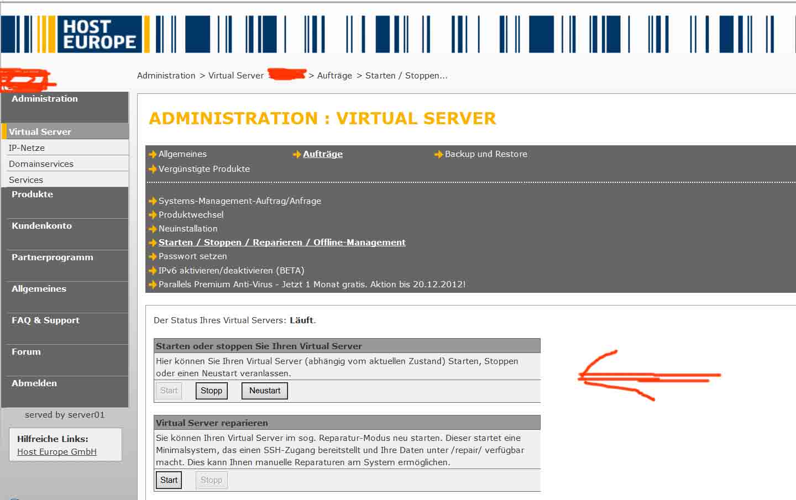Screen dimensions: 796x500
Task: Click arrow icon beside Allgemeines tab
Action: (153, 155)
